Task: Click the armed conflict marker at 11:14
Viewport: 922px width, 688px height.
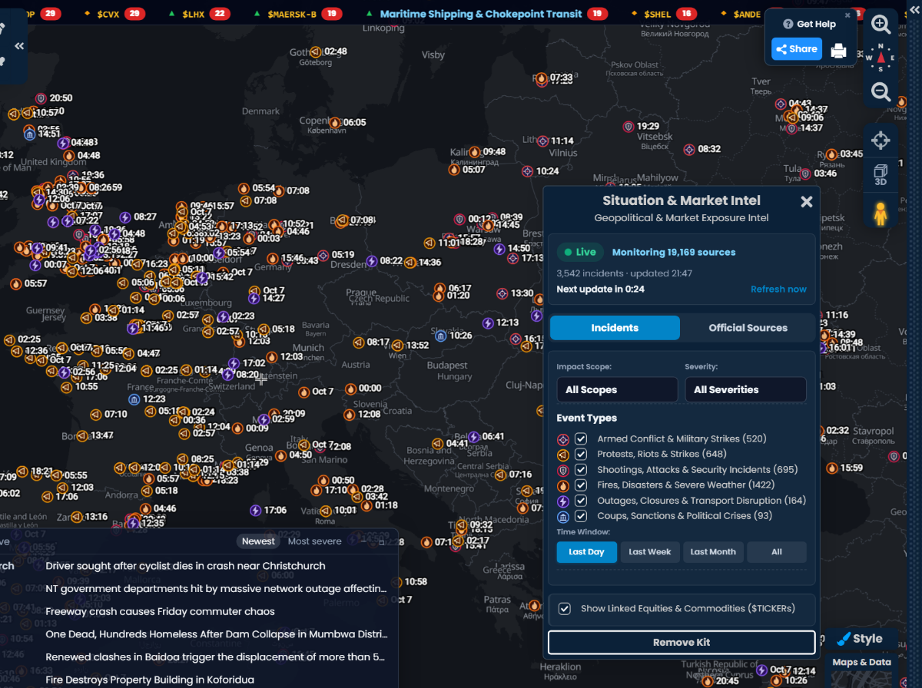Action: [542, 141]
